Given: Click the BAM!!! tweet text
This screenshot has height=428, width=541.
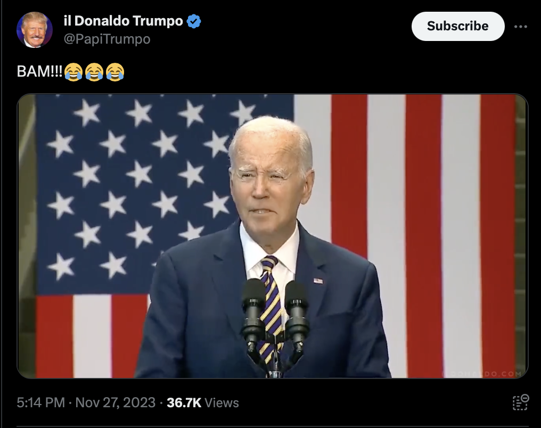Looking at the screenshot, I should (39, 71).
